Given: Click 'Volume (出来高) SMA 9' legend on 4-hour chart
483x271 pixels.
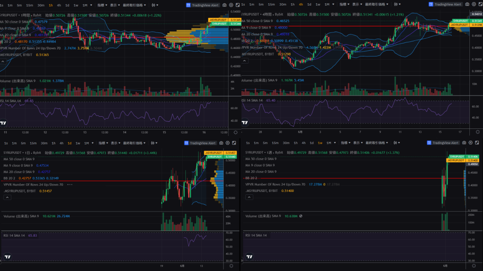Looking at the screenshot, I should [x=259, y=80].
